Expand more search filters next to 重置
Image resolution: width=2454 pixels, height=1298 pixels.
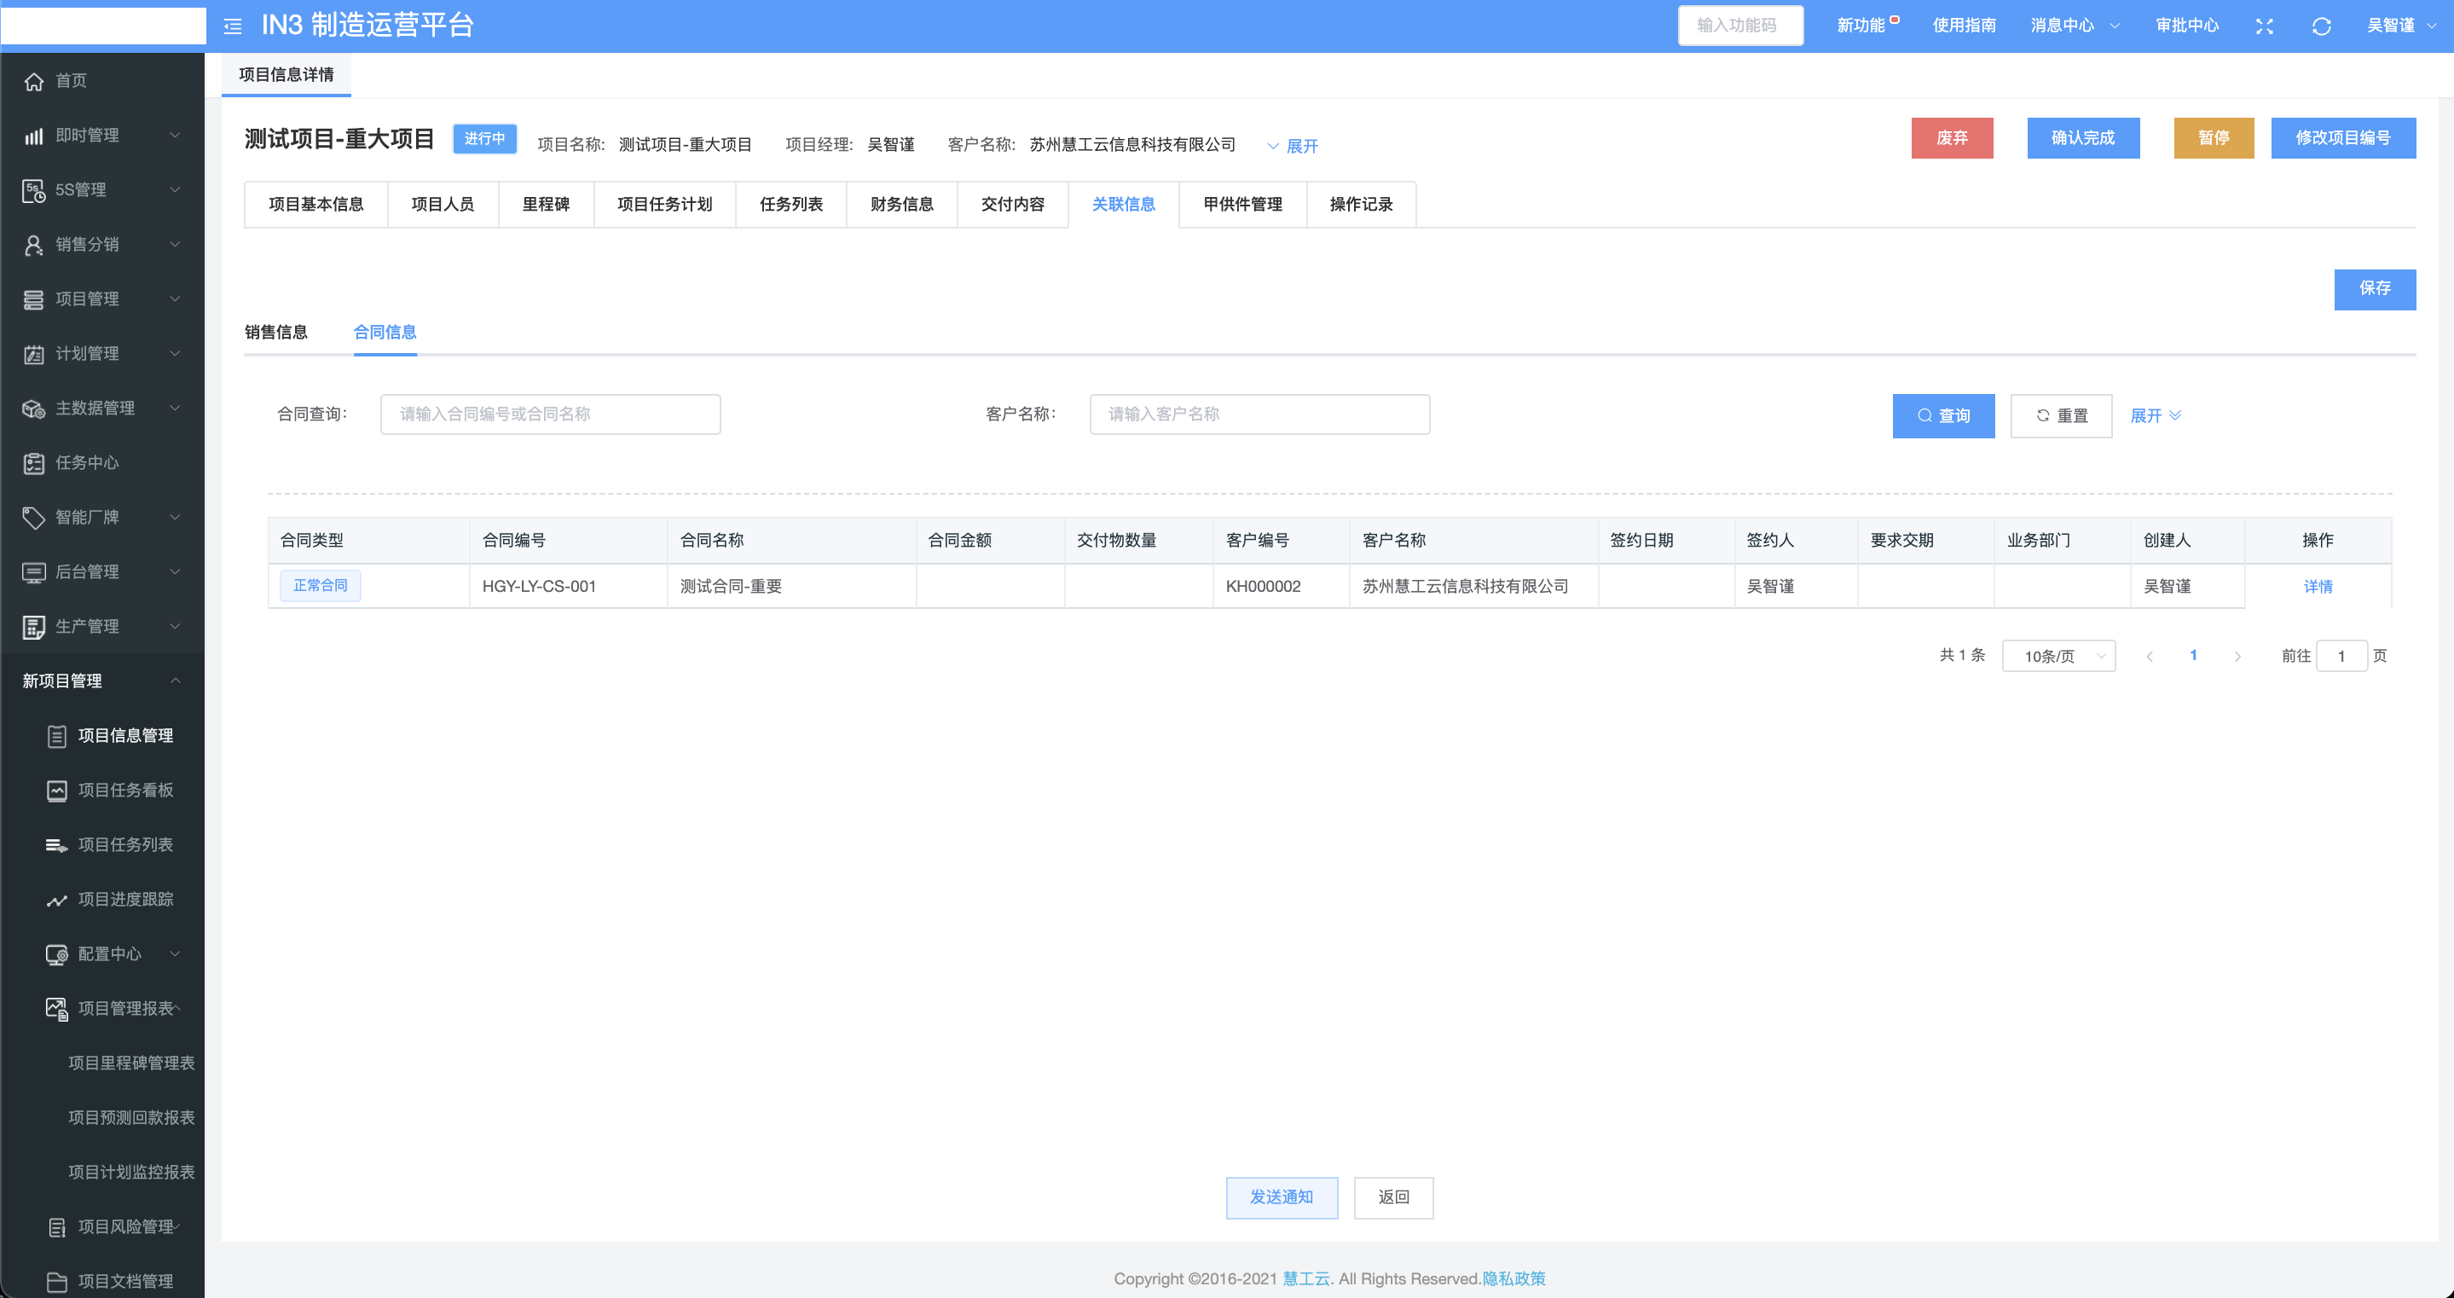[x=2155, y=415]
